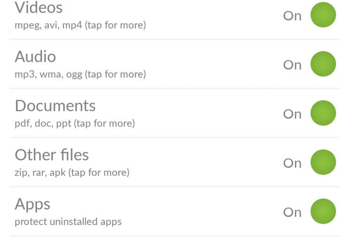Select the Documents heading
Image resolution: width=350 pixels, height=246 pixels.
pos(55,105)
